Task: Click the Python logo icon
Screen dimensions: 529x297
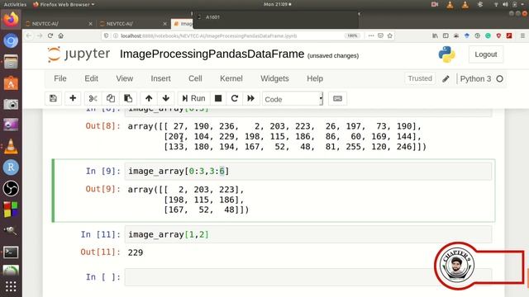Action: click(446, 54)
